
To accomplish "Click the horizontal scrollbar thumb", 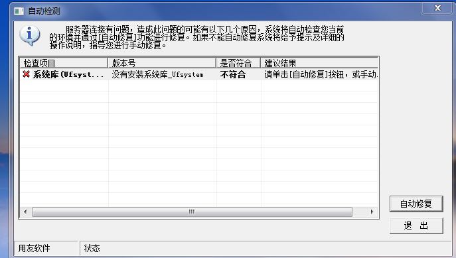I will point(192,212).
